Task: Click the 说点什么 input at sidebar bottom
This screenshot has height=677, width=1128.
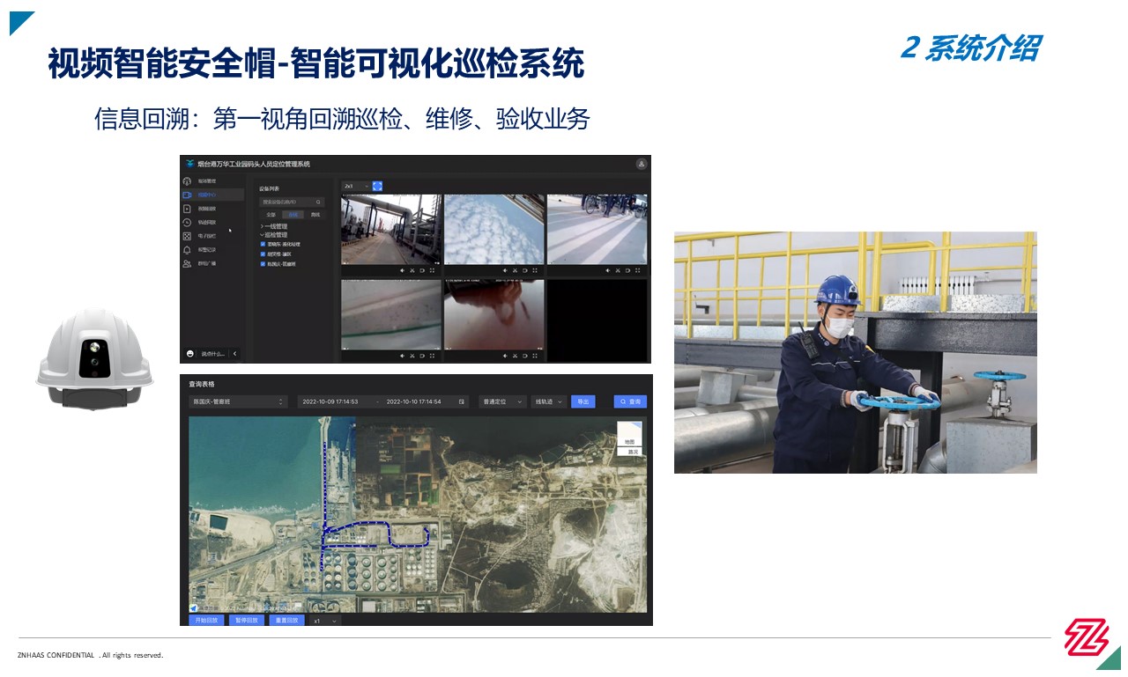Action: (214, 354)
